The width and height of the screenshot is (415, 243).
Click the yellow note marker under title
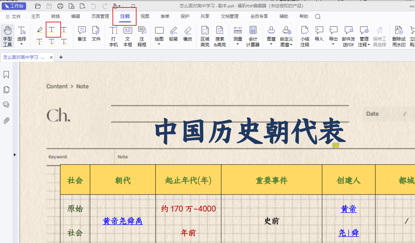pyautogui.click(x=335, y=146)
